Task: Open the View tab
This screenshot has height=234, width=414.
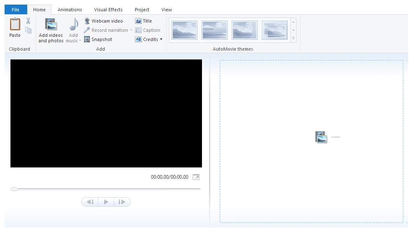Action: (166, 10)
